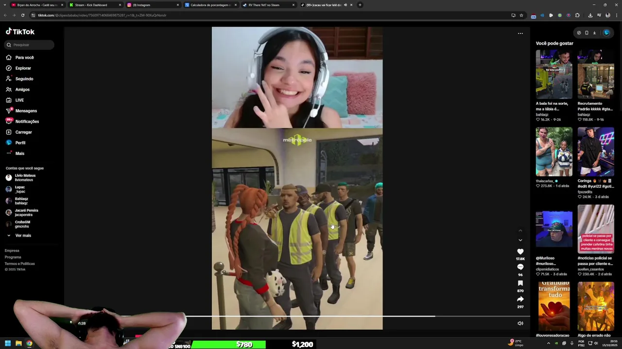Click the TikTok logo
Screen dimensions: 622x349
pos(20,32)
